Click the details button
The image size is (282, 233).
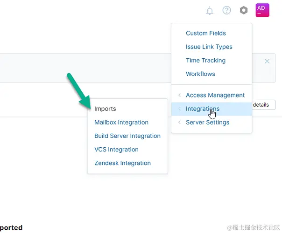pos(263,105)
